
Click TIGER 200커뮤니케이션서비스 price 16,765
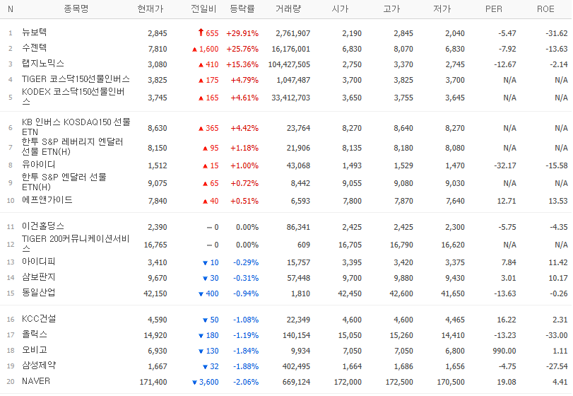click(x=155, y=245)
